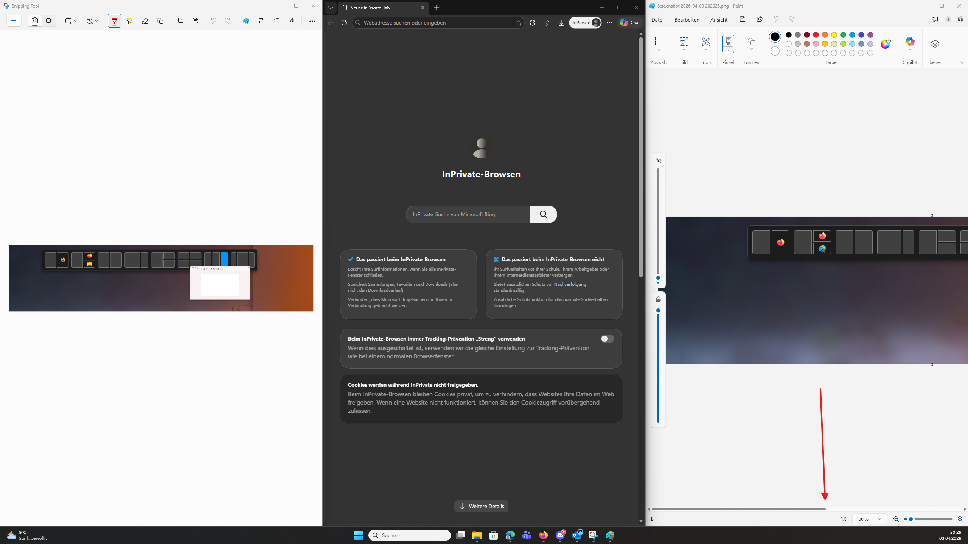The width and height of the screenshot is (968, 544).
Task: Click the Weitere Details button
Action: pos(481,506)
